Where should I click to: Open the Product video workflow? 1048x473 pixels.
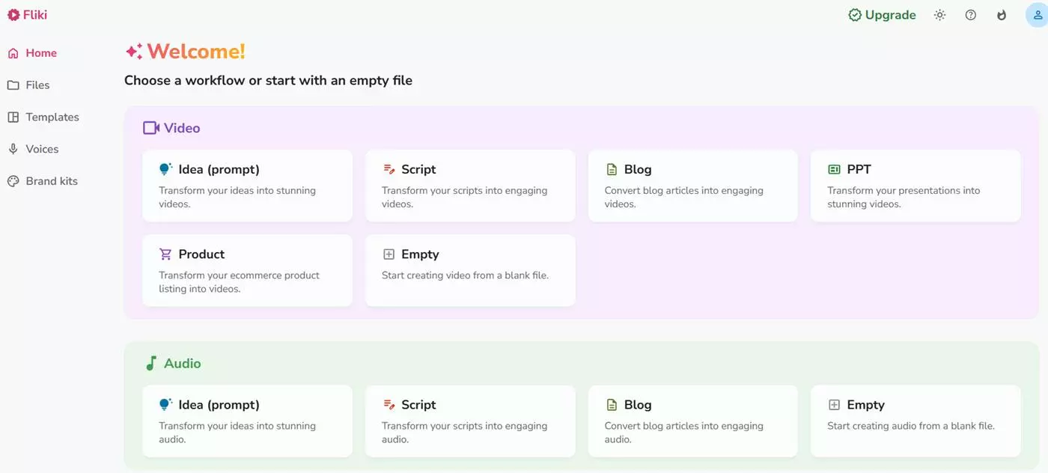point(247,270)
